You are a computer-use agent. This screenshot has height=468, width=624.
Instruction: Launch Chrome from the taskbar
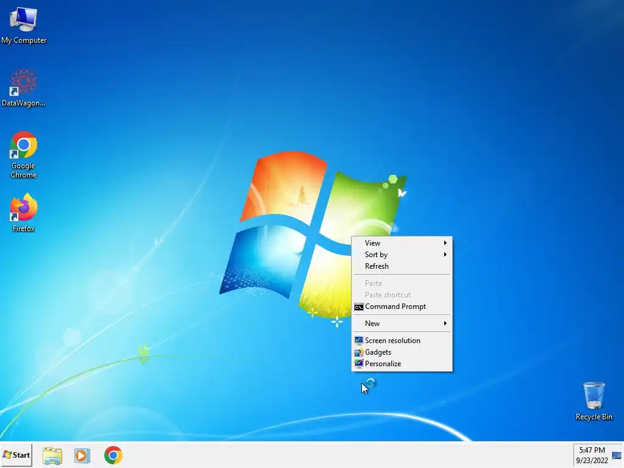point(113,456)
